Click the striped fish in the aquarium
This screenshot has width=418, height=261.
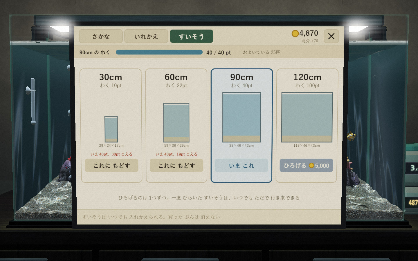click(x=351, y=136)
